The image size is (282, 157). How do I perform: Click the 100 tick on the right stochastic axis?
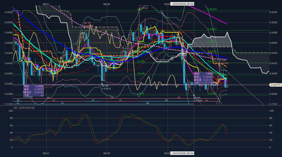point(271,111)
